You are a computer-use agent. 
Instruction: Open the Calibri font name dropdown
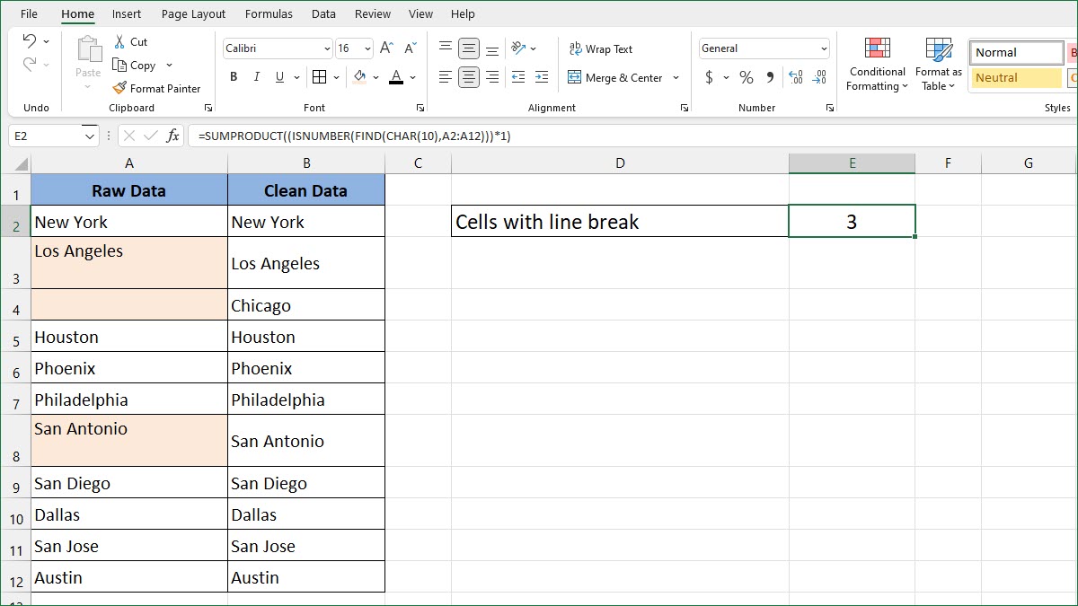[x=328, y=48]
